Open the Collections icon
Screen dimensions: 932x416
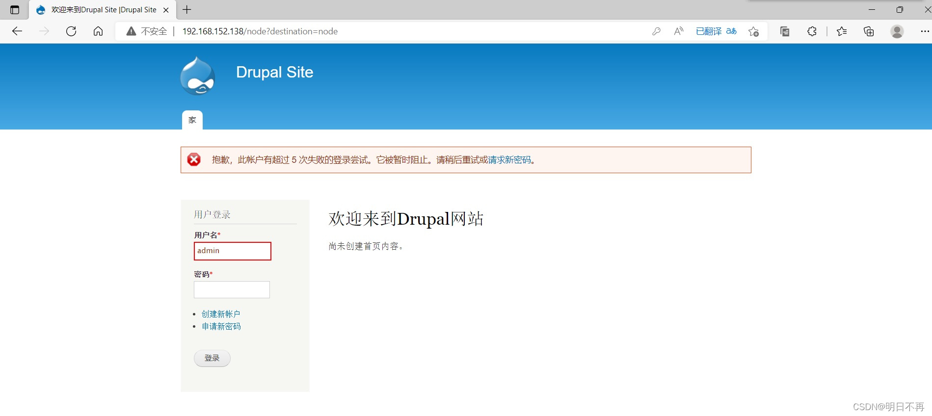[869, 31]
